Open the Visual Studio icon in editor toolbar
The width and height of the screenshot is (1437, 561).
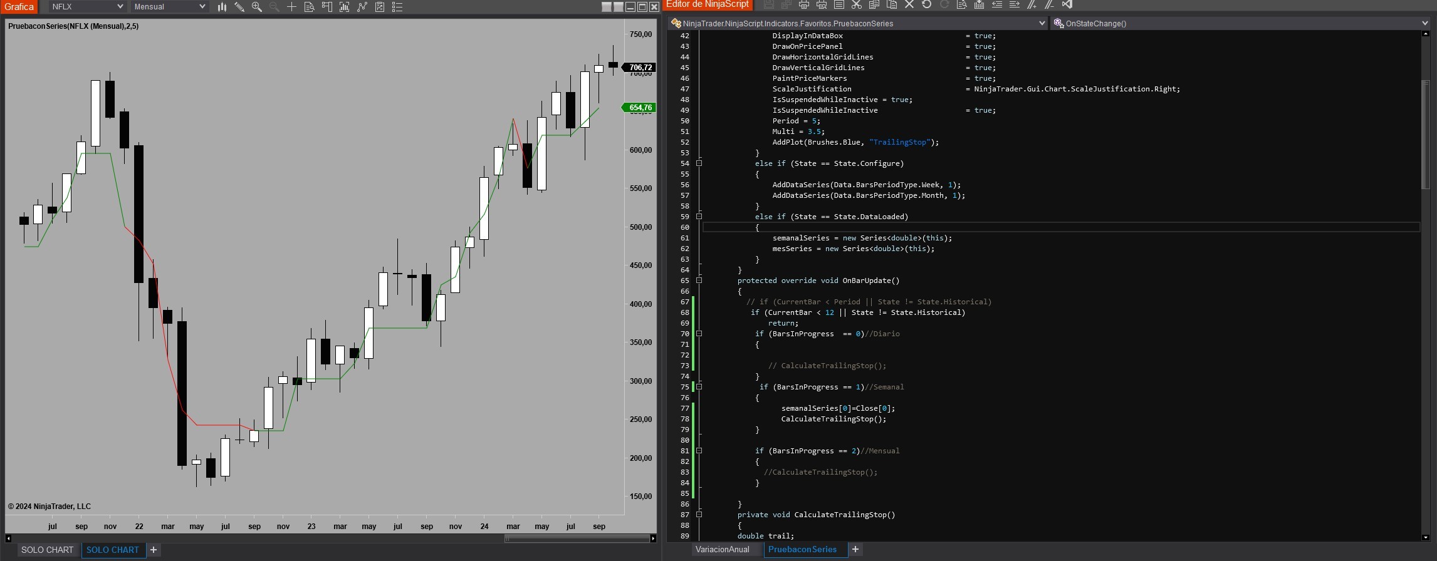[1067, 4]
